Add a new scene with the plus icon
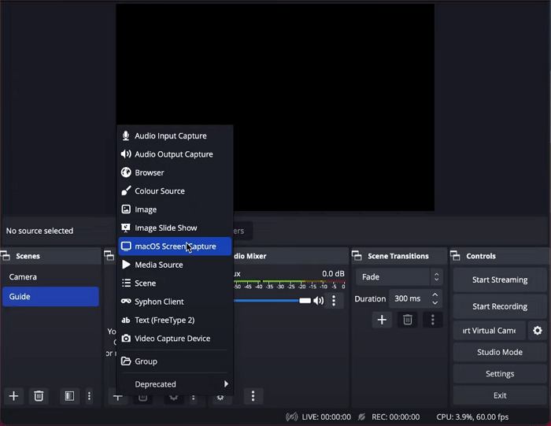551x426 pixels. 13,396
